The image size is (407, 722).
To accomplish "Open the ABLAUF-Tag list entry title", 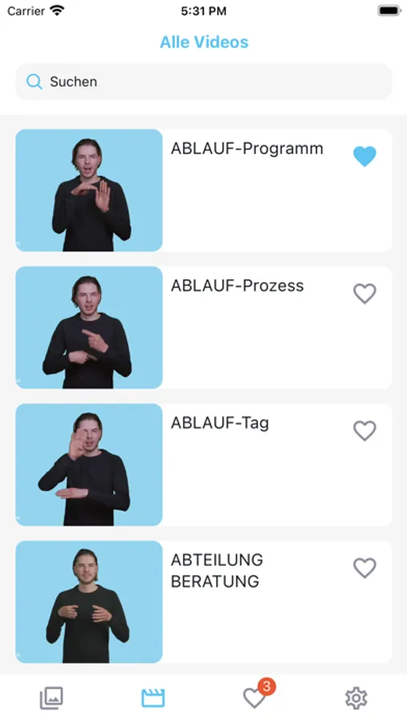I will click(x=220, y=423).
